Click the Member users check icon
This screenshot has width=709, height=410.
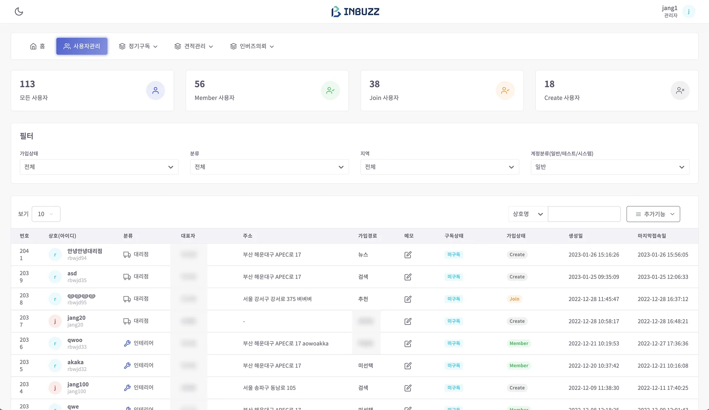coord(330,90)
